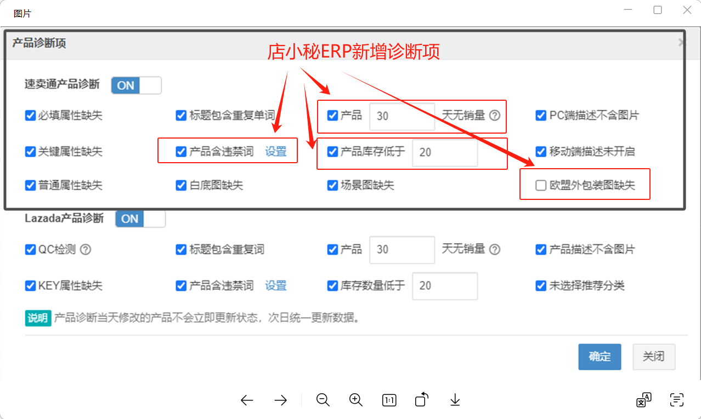Open 设置 link for Lazada 违禁词
Screen dimensions: 701x419
point(276,285)
